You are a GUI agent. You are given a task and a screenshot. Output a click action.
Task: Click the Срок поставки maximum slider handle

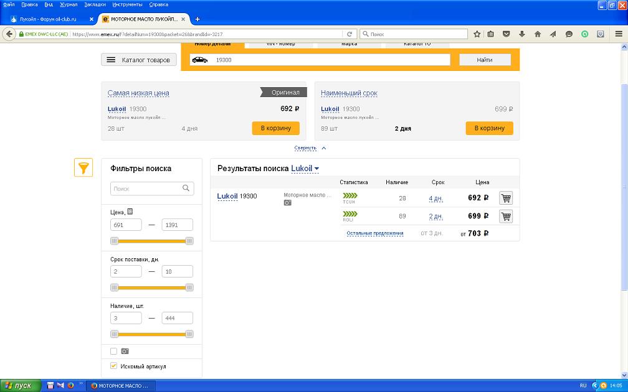(x=189, y=287)
